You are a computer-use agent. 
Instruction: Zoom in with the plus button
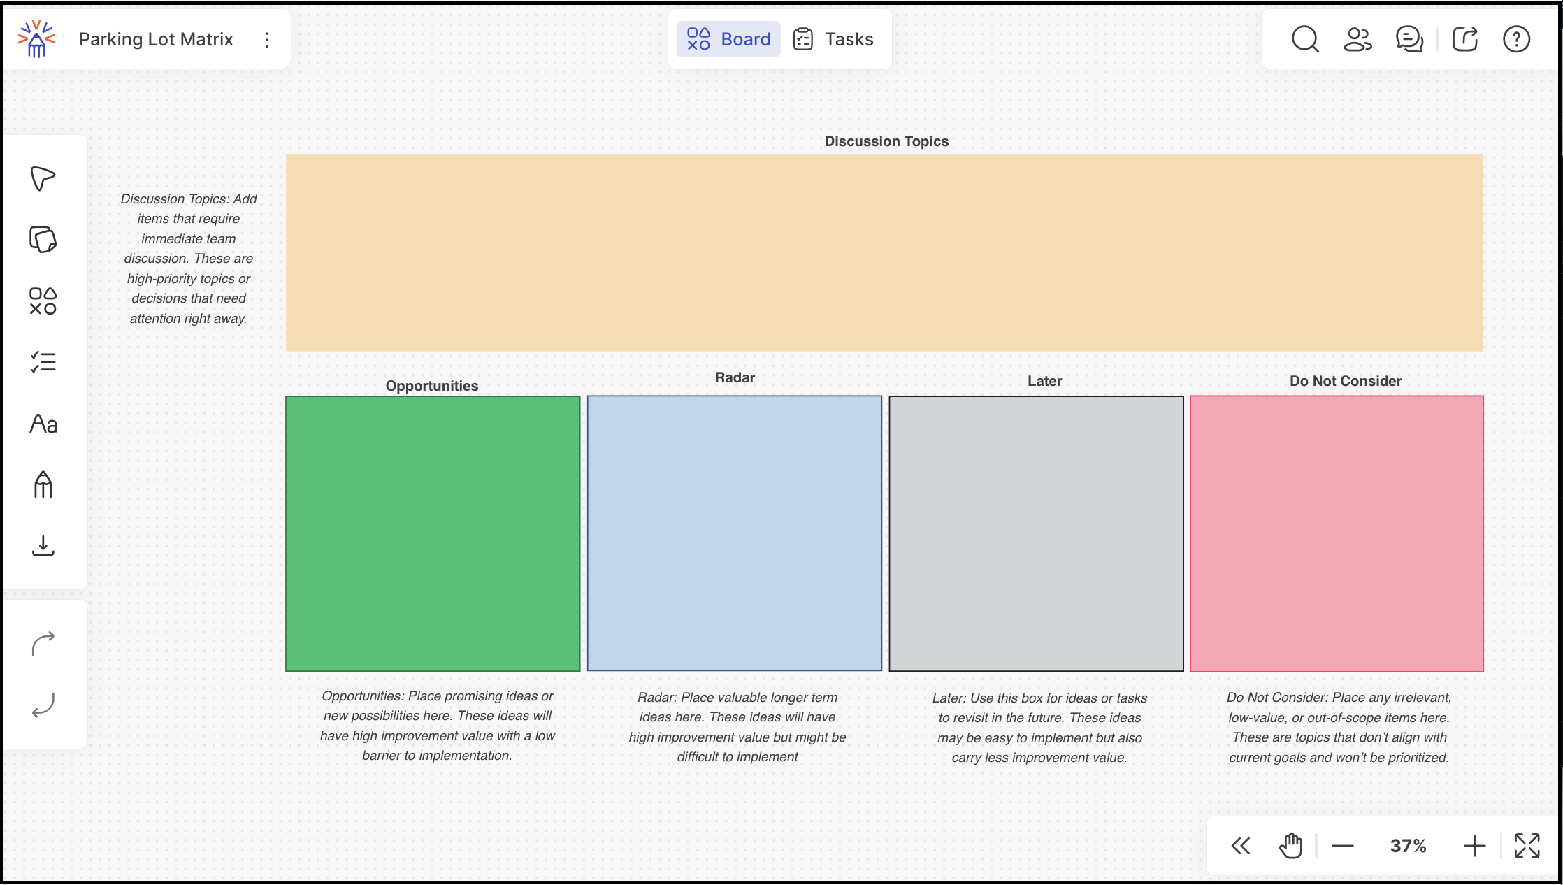1474,846
